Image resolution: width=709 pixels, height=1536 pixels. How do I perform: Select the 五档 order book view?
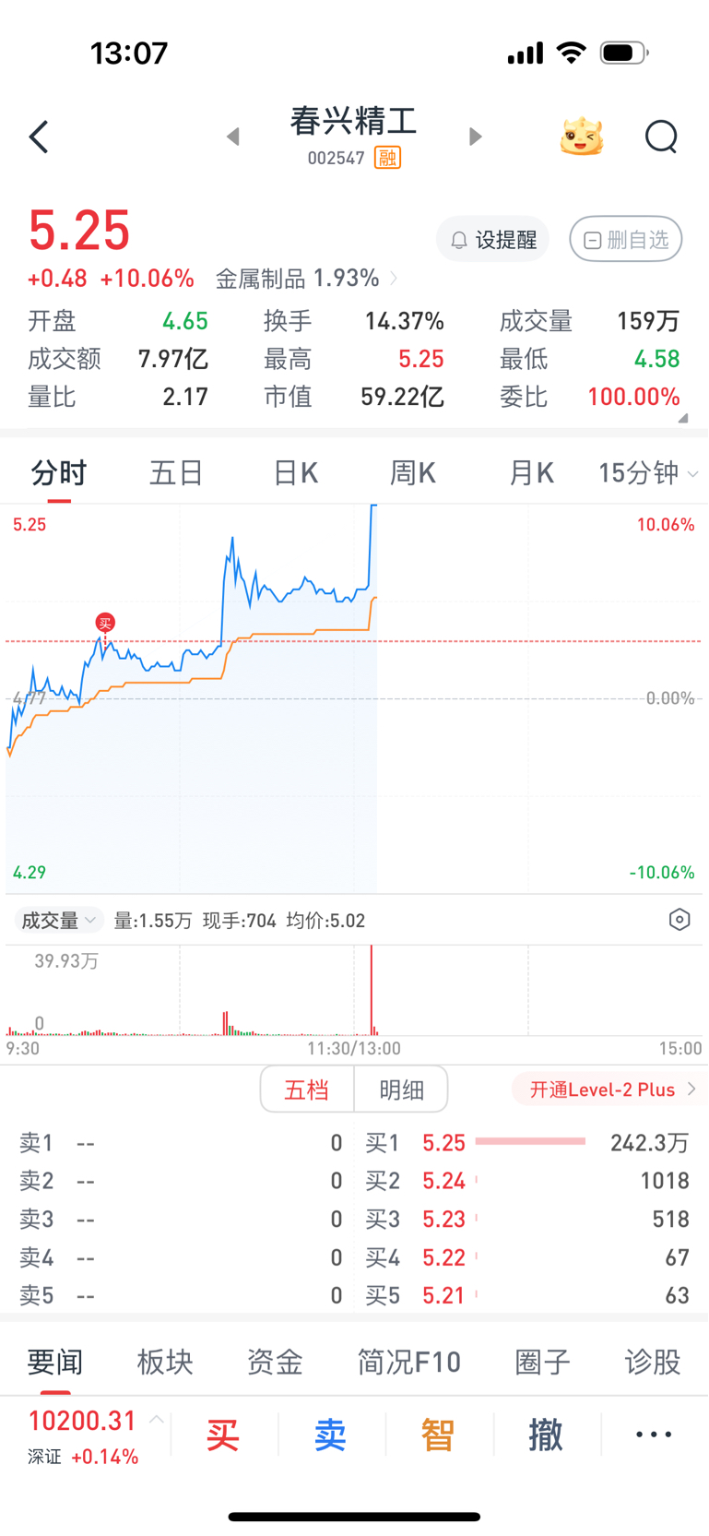(x=307, y=1089)
